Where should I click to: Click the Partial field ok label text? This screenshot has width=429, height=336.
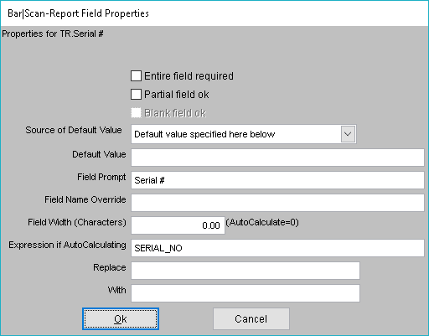pyautogui.click(x=177, y=95)
